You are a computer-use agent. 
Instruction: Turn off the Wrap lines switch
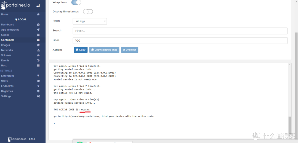point(76,2)
